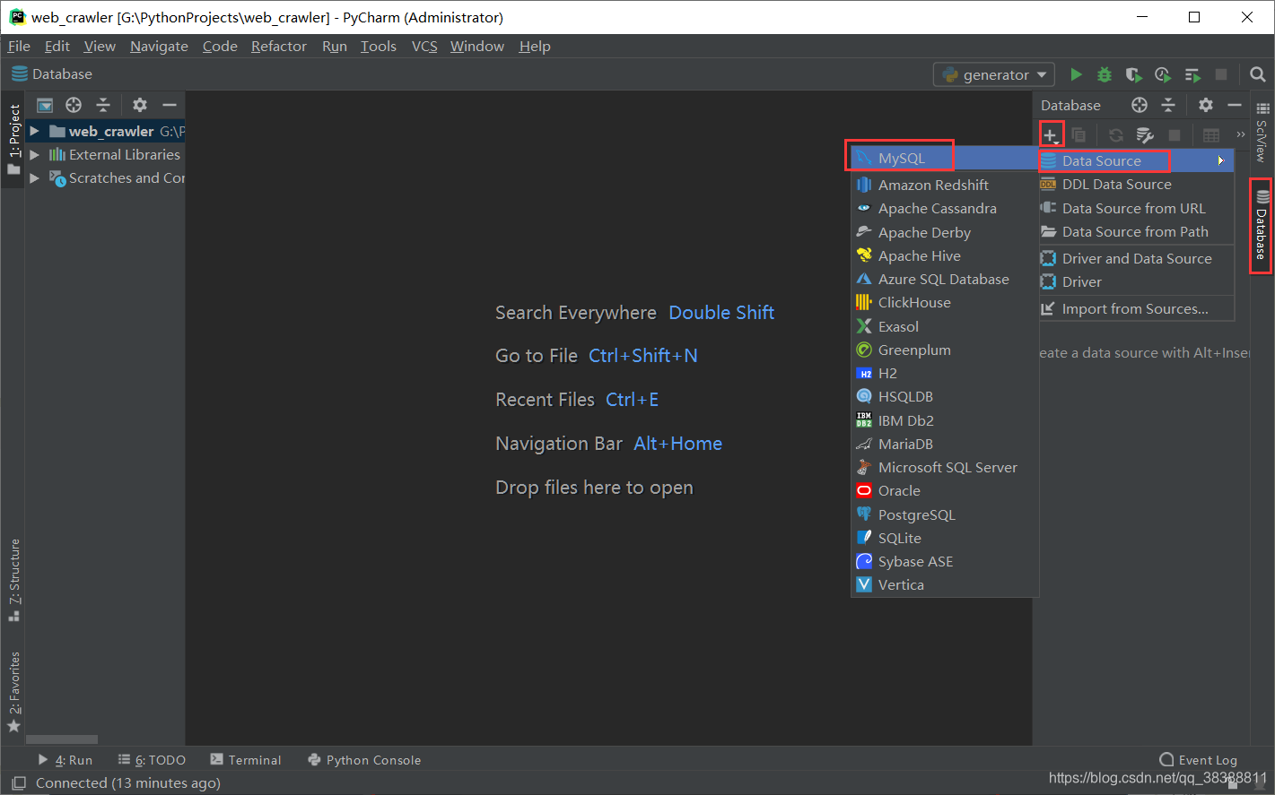This screenshot has width=1275, height=795.
Task: Click the plus New icon in Database panel
Action: click(x=1051, y=134)
